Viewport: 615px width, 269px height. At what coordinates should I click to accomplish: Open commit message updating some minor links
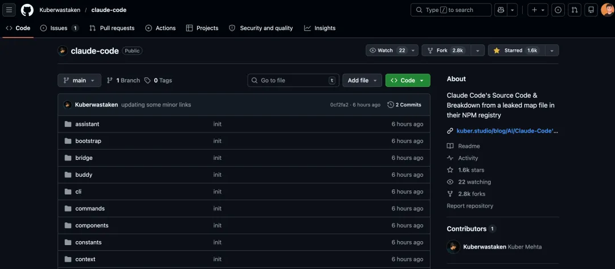156,105
